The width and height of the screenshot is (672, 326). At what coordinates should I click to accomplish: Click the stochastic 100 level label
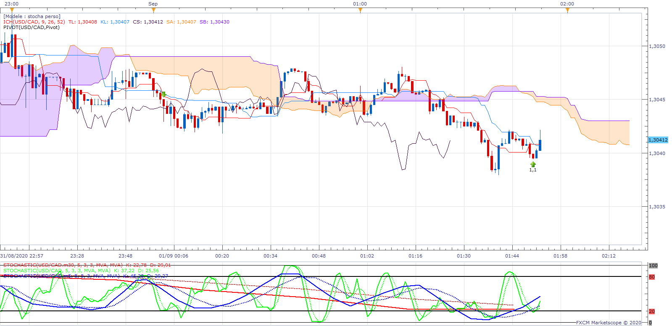pyautogui.click(x=653, y=266)
